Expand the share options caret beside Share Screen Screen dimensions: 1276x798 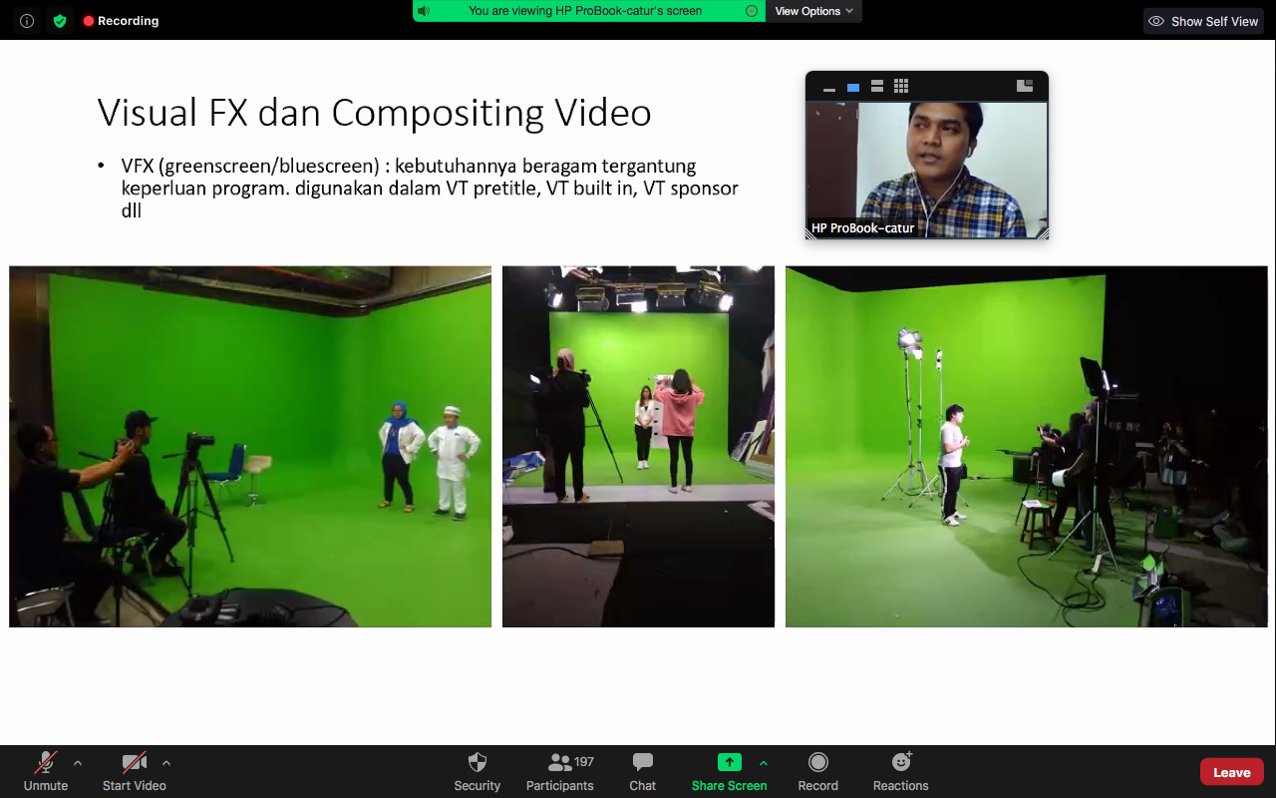tap(764, 763)
